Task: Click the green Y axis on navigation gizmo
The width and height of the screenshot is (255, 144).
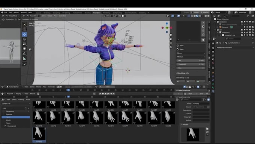Action: (x=167, y=28)
